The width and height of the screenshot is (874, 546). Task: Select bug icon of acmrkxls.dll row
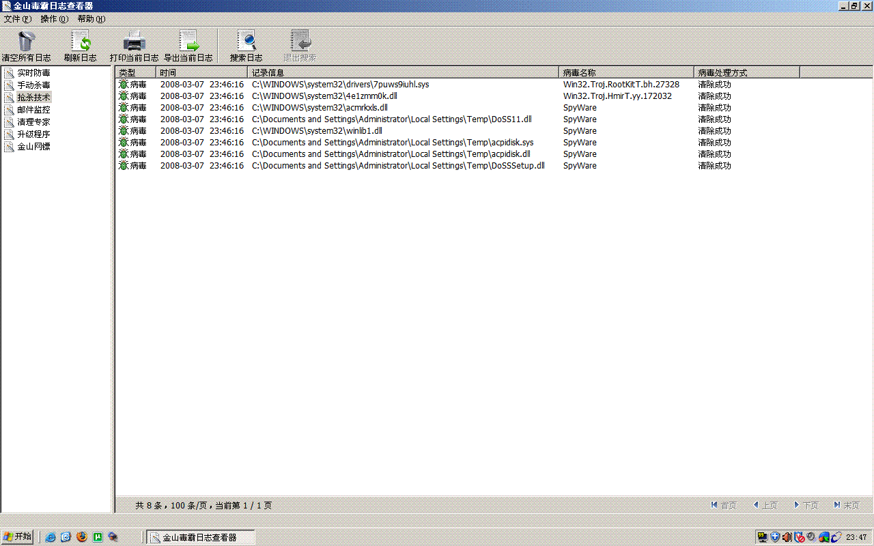coord(124,108)
